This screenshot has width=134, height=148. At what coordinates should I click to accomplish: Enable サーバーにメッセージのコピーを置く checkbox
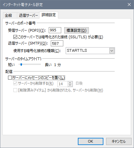click(10, 78)
